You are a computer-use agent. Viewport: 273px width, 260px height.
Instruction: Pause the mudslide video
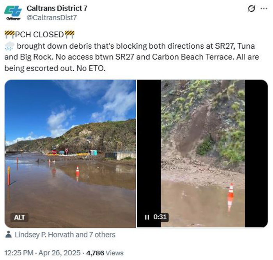(147, 217)
